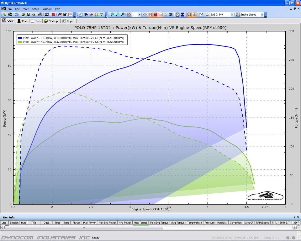
Task: Open the Setup menu
Action: [x=36, y=9]
